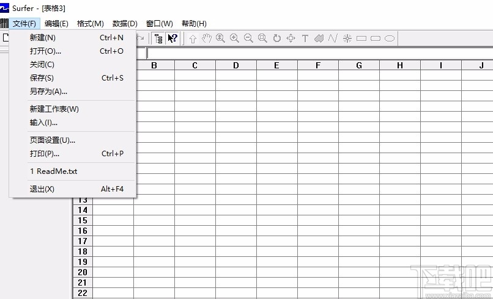
Task: Choose 打印(P)... menu entry
Action: pyautogui.click(x=73, y=154)
